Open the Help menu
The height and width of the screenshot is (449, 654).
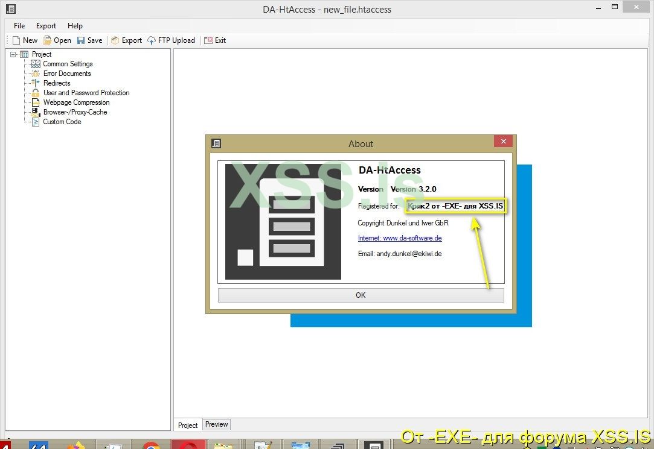75,26
